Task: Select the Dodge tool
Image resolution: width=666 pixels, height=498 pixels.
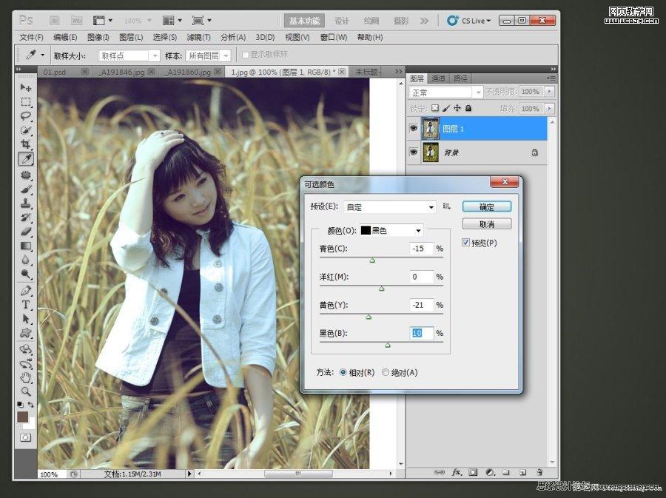Action: [x=26, y=275]
